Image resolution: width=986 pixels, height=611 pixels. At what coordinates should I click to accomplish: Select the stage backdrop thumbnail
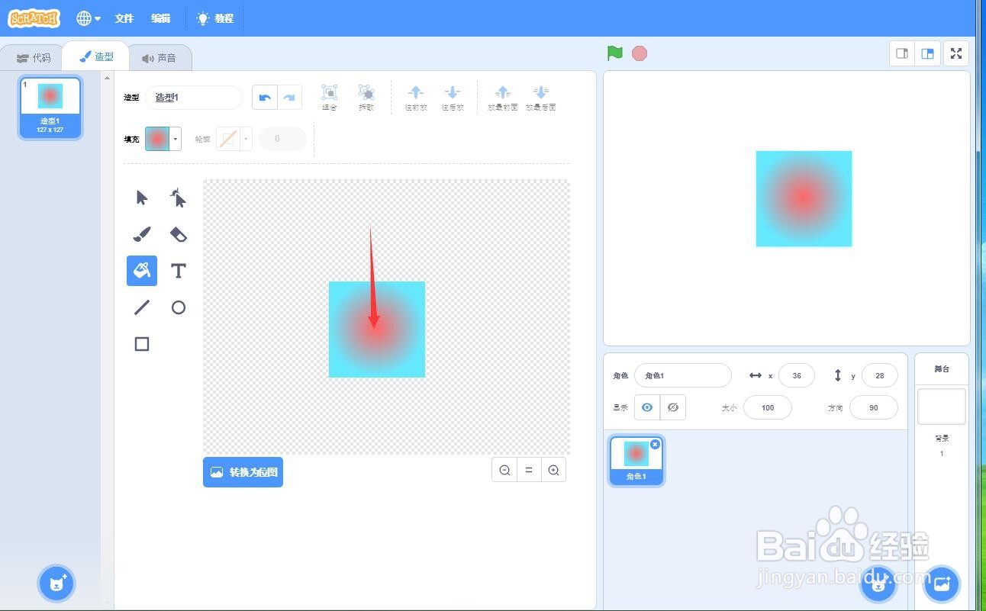coord(942,407)
